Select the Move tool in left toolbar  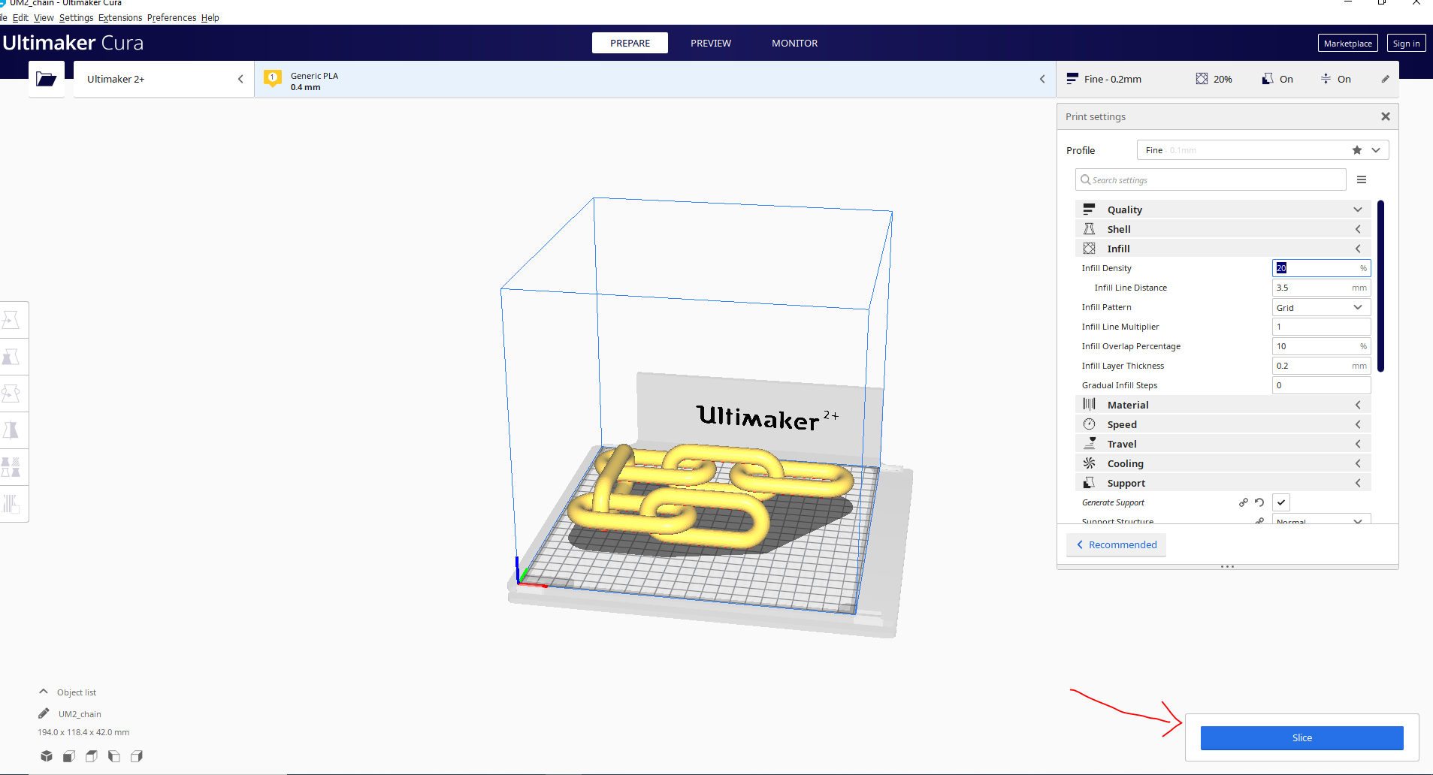pos(11,321)
